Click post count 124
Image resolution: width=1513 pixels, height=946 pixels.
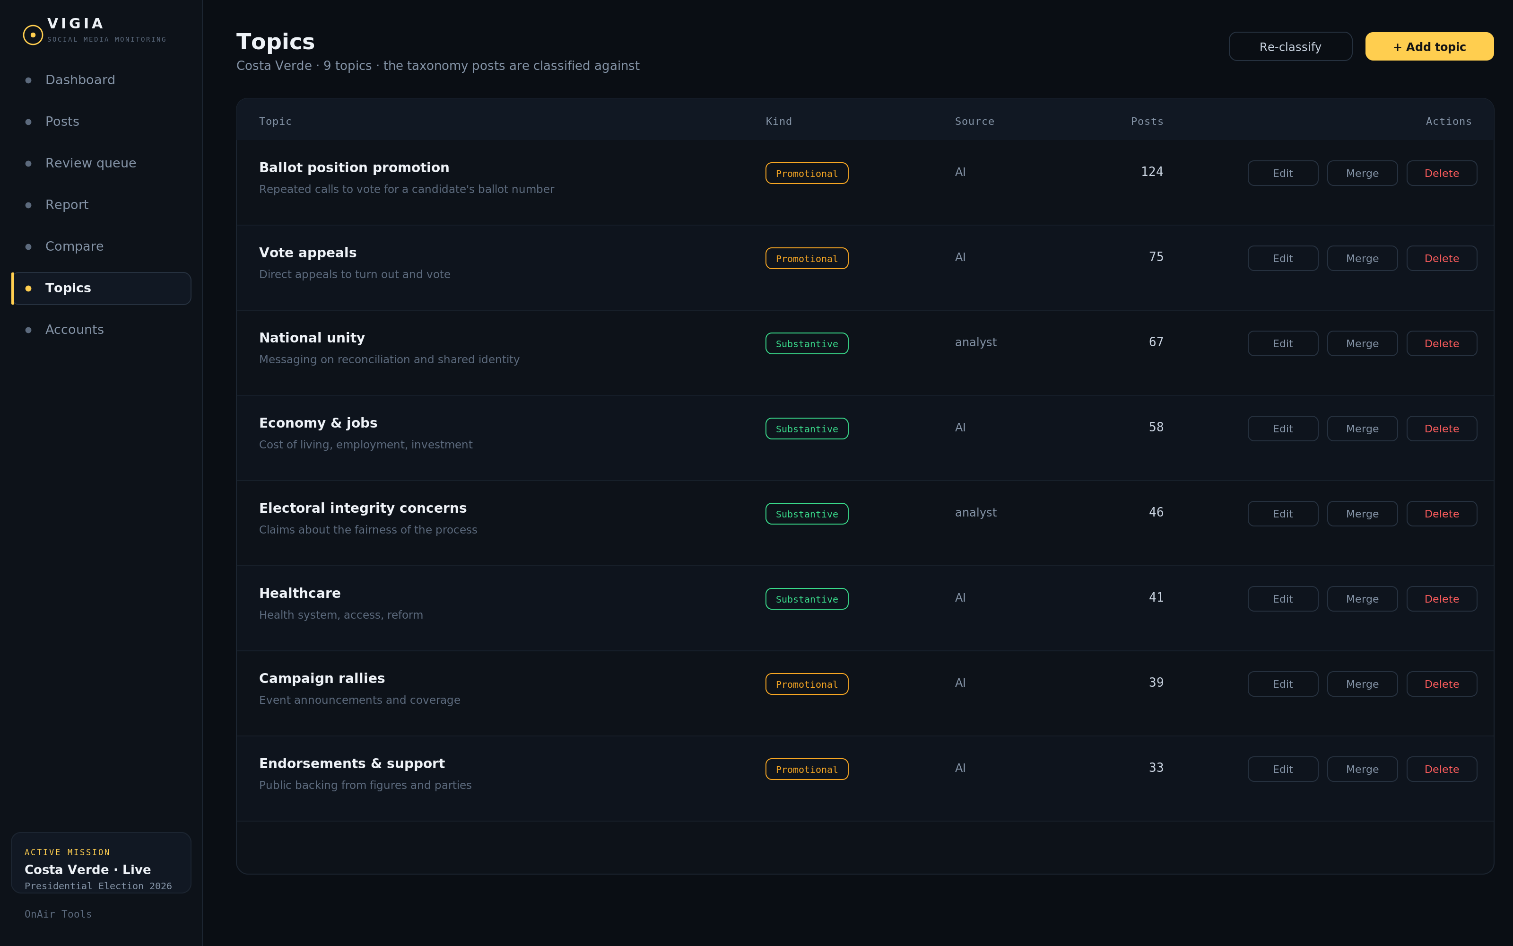(x=1152, y=171)
